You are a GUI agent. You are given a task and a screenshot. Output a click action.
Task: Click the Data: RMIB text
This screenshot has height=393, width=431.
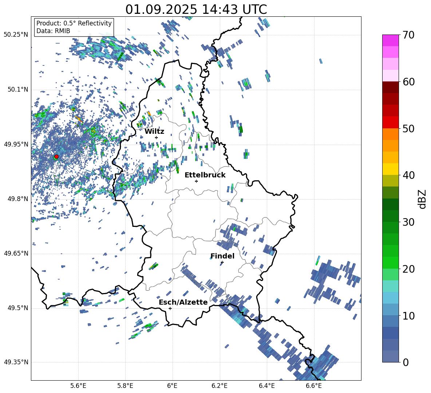[x=53, y=31]
